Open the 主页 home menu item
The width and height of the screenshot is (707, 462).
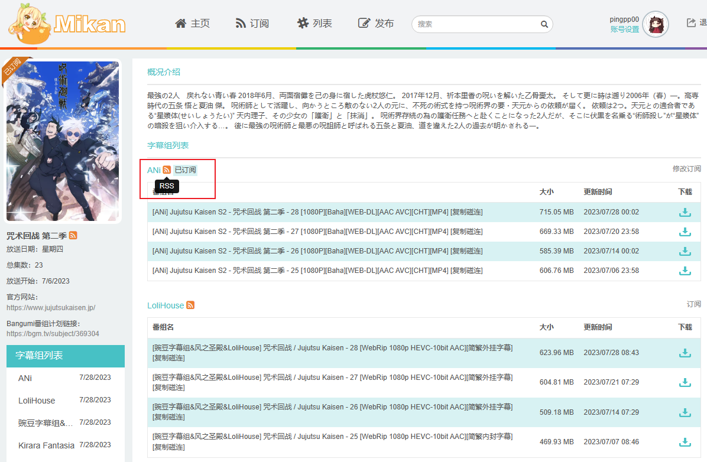(x=193, y=24)
